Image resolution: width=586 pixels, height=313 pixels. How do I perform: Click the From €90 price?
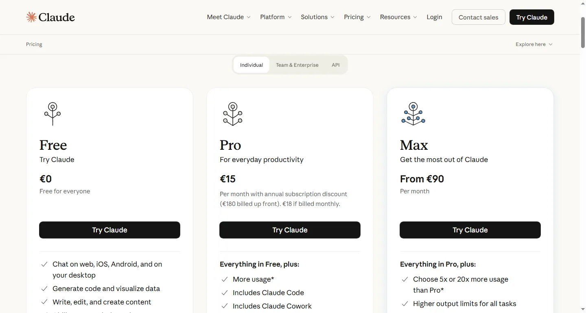pyautogui.click(x=422, y=179)
